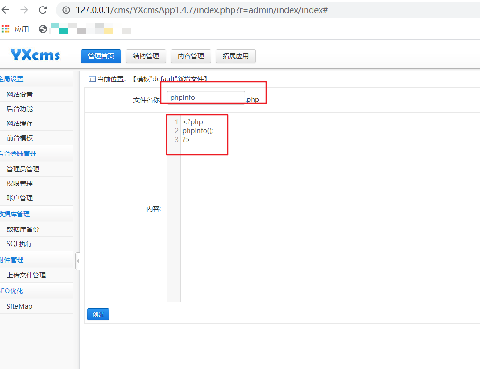Open 上传文件管理 sidebar entry
The image size is (480, 369).
[26, 275]
